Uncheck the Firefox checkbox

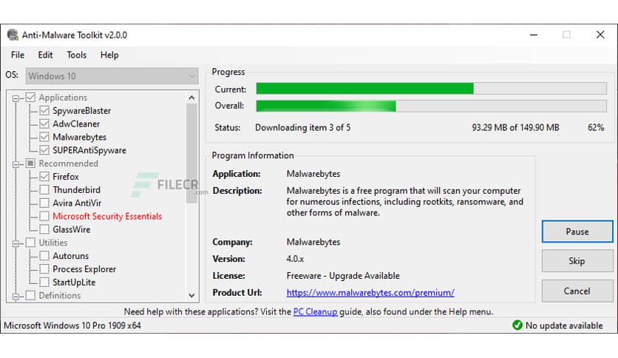click(x=44, y=177)
